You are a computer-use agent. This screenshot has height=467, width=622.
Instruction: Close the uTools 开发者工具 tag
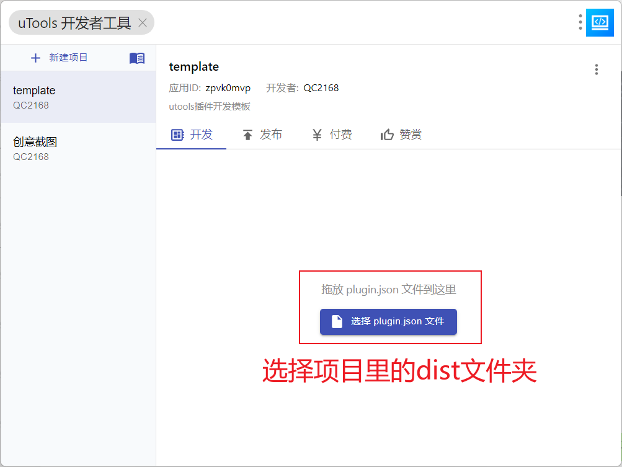click(143, 23)
